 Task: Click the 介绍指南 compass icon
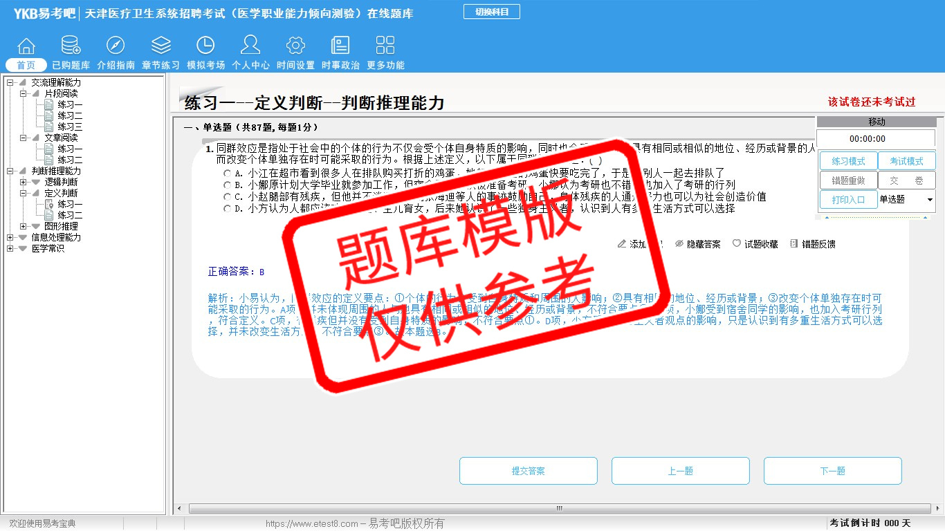tap(116, 46)
